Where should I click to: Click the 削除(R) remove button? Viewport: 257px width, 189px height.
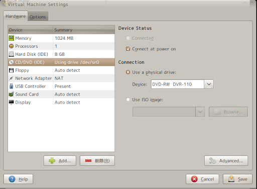click(97, 161)
